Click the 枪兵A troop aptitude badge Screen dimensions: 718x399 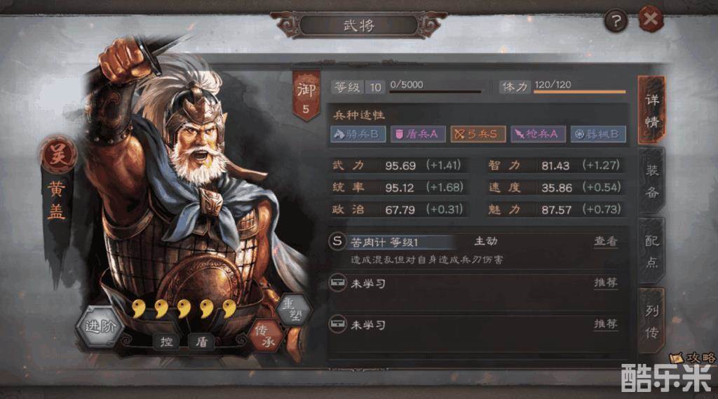[538, 134]
